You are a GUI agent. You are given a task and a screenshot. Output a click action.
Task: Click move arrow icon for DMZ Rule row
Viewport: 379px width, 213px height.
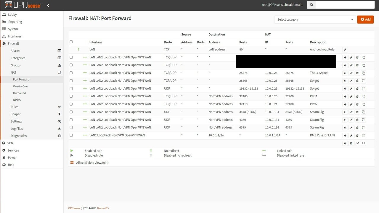[345, 135]
